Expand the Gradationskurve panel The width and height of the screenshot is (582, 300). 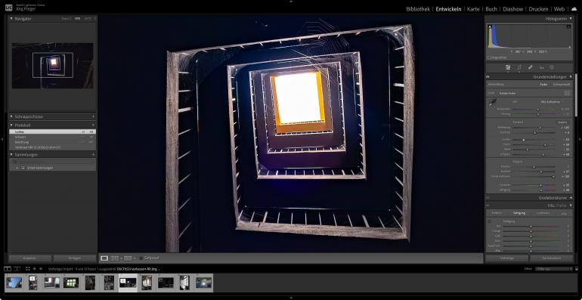click(571, 198)
